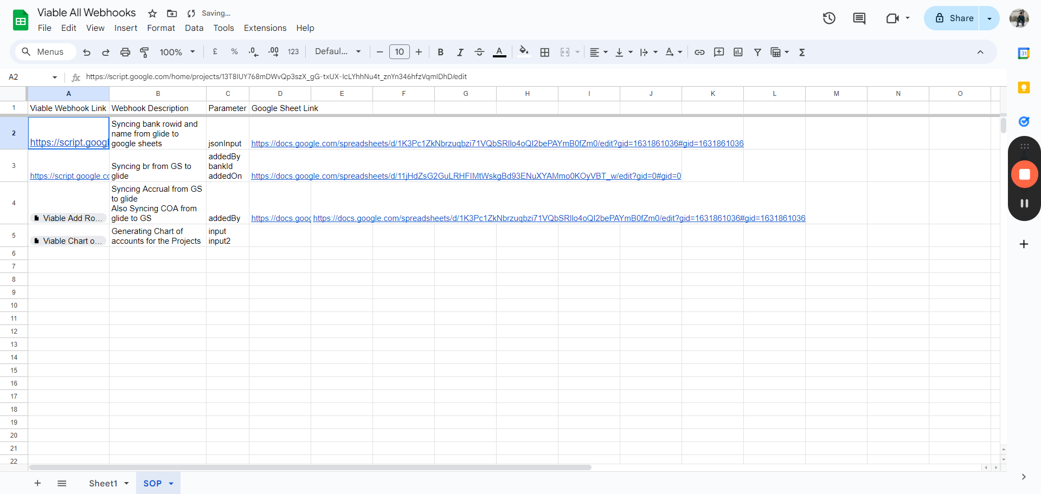
Task: Open horizontal align dropdown
Action: pyautogui.click(x=599, y=52)
